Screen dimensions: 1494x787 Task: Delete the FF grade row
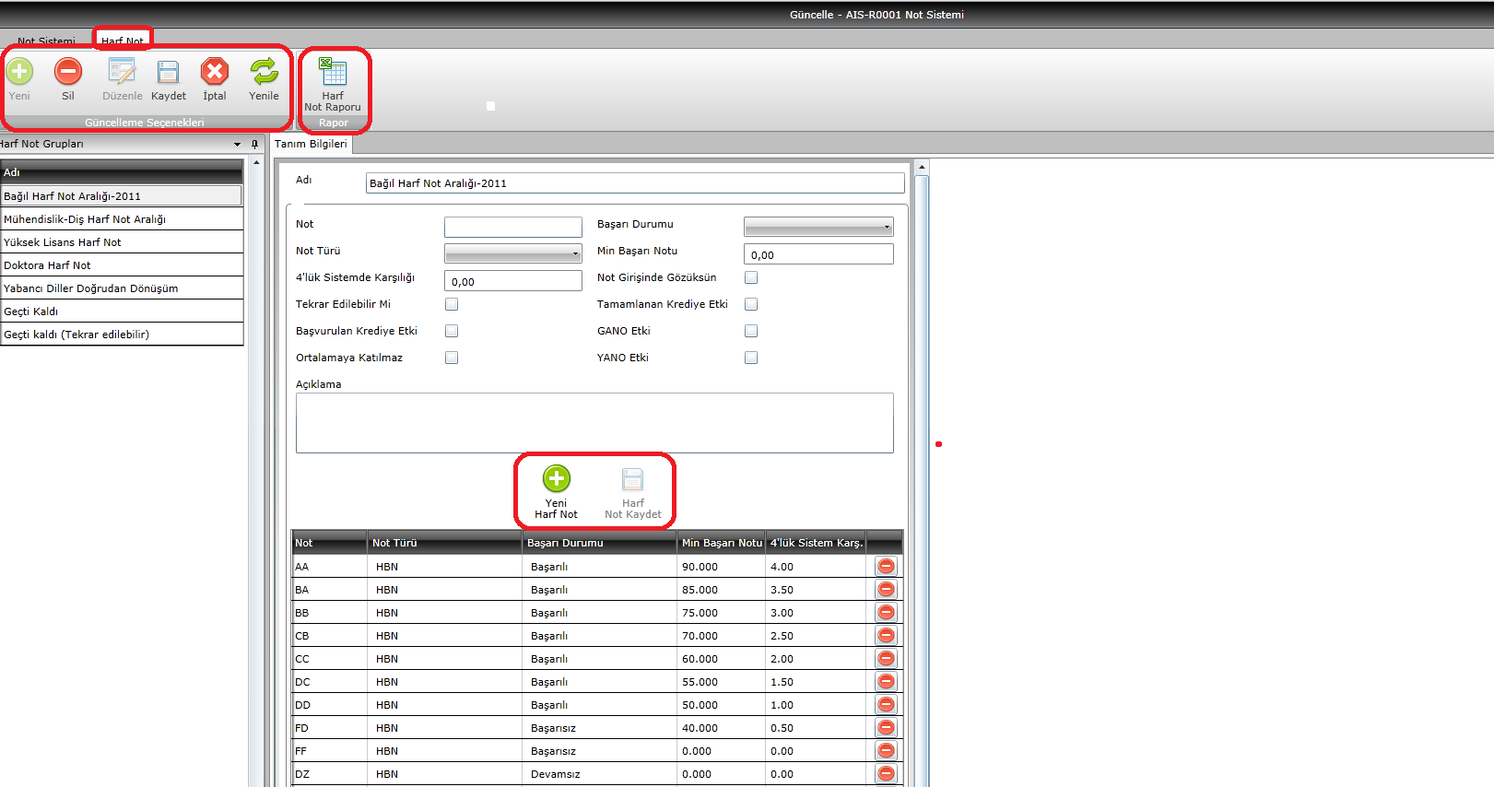887,751
